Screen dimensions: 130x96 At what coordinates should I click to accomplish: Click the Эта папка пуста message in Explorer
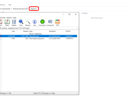coord(97,18)
